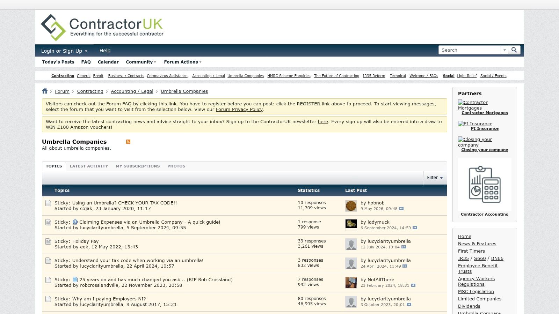The height and width of the screenshot is (314, 559).
Task: Click the Contractor Accounting image
Action: 485,184
